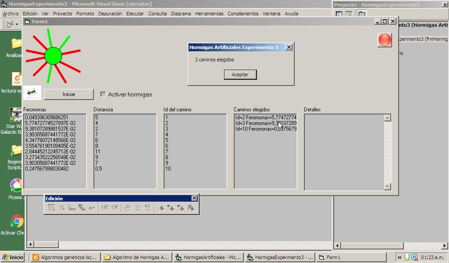This screenshot has width=449, height=263.
Task: Expand hidden tray icons chevron
Action: point(399,257)
